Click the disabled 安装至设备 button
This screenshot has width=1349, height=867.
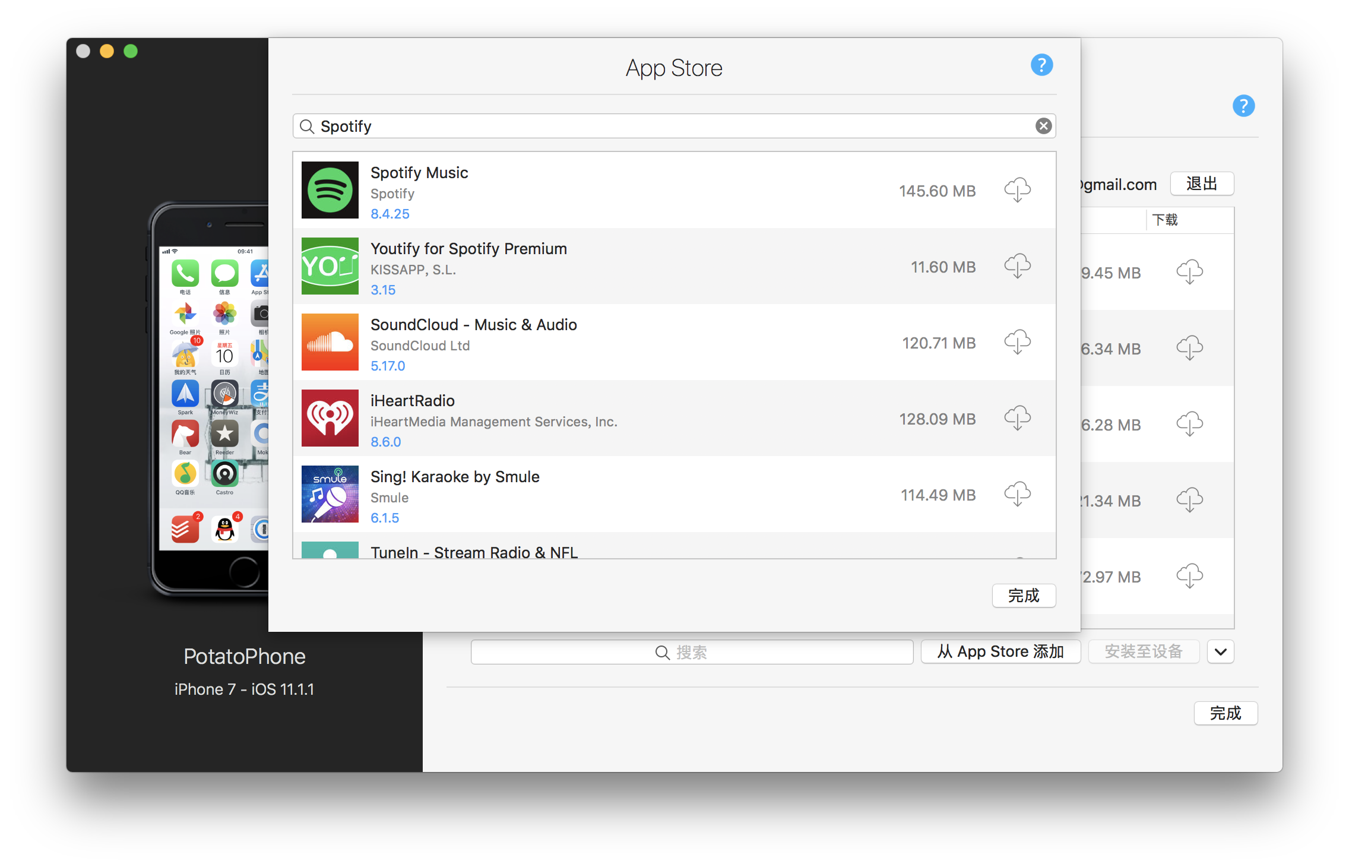pyautogui.click(x=1144, y=652)
